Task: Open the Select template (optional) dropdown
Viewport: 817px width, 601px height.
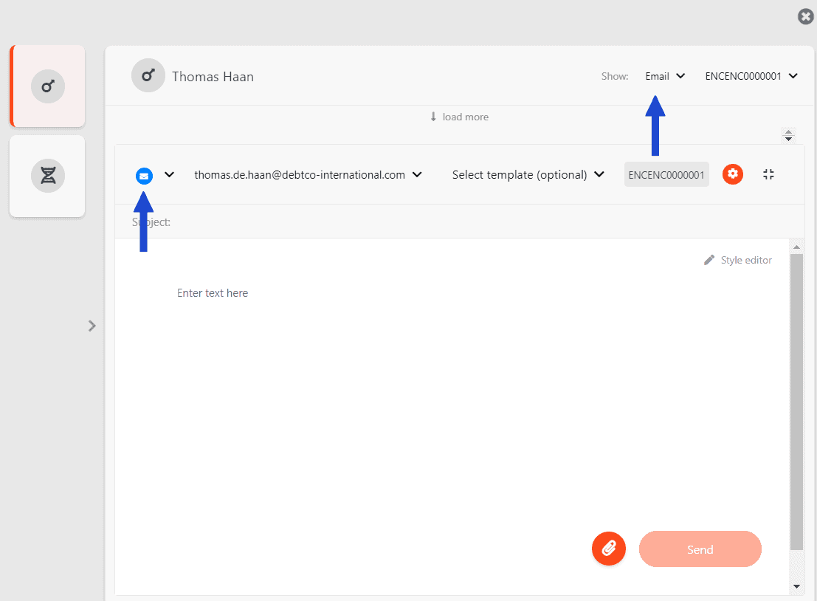Action: click(x=528, y=175)
